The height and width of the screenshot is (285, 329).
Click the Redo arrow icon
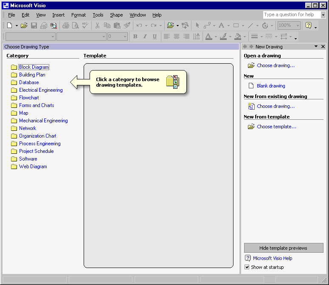pyautogui.click(x=154, y=25)
